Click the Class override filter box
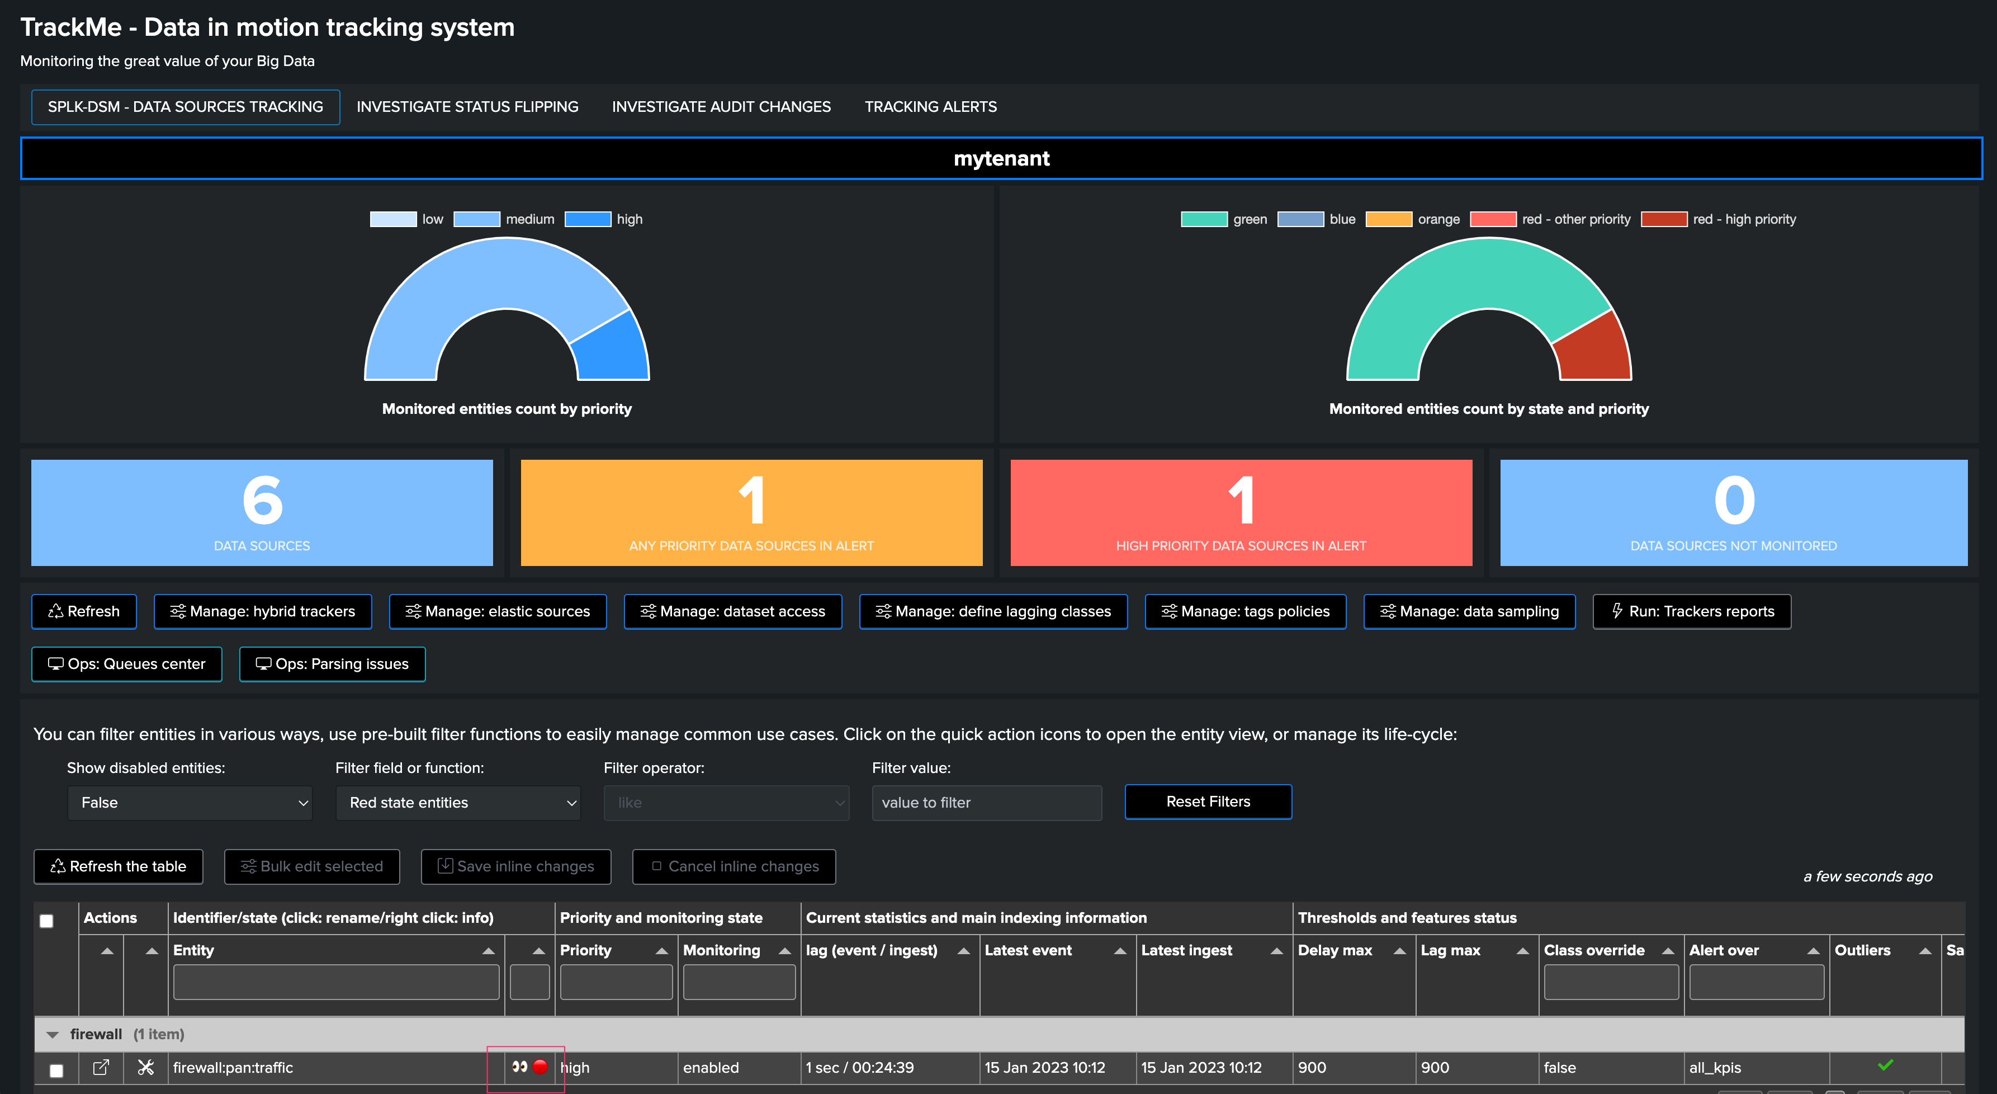The width and height of the screenshot is (1997, 1094). click(x=1611, y=982)
